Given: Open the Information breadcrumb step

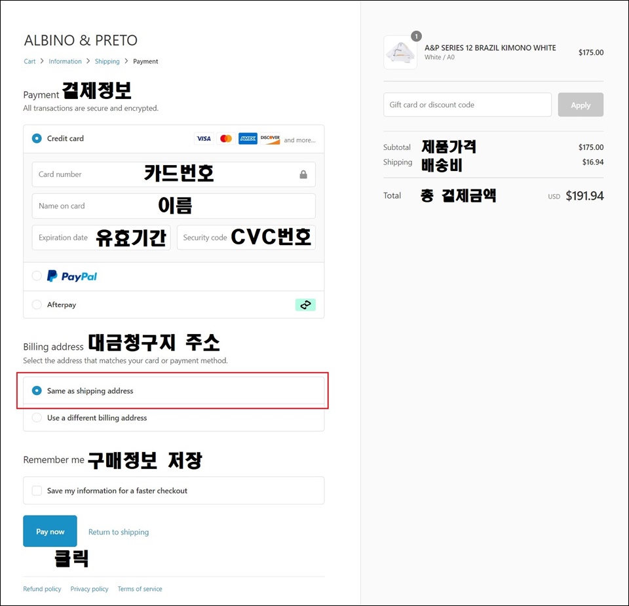Looking at the screenshot, I should [x=65, y=62].
